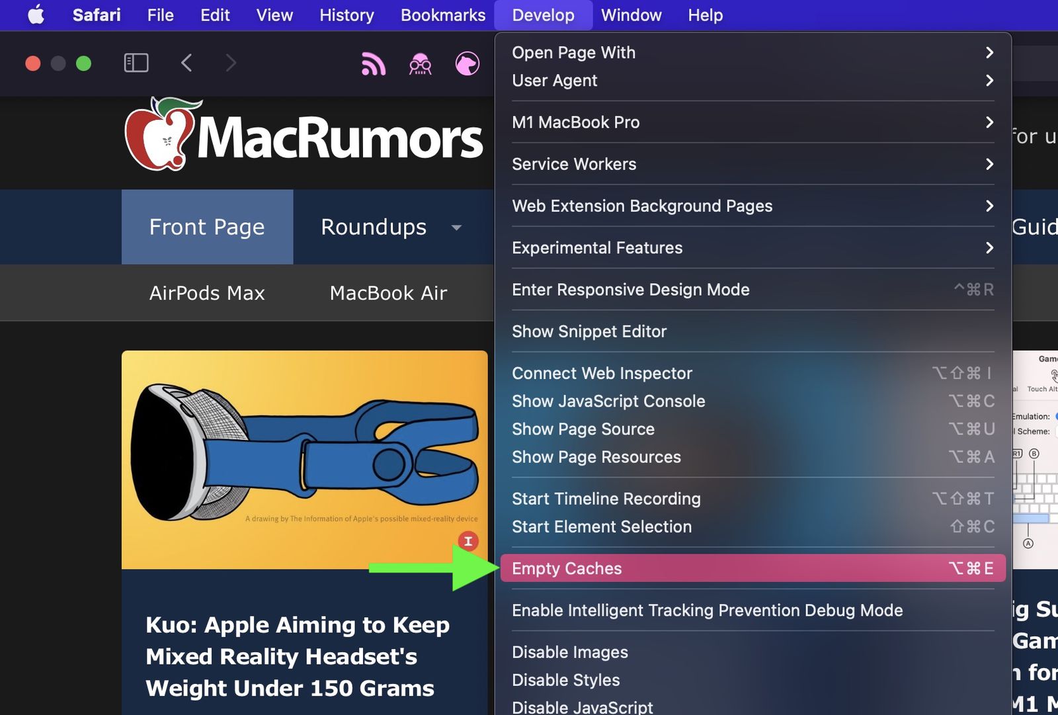Toggle Disable Styles option

coord(753,680)
